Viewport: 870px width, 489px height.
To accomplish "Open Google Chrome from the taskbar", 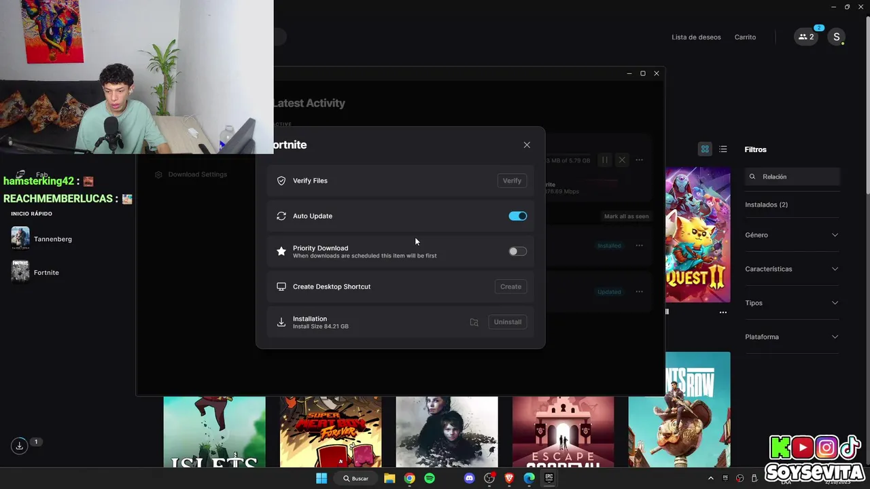I will pos(409,478).
